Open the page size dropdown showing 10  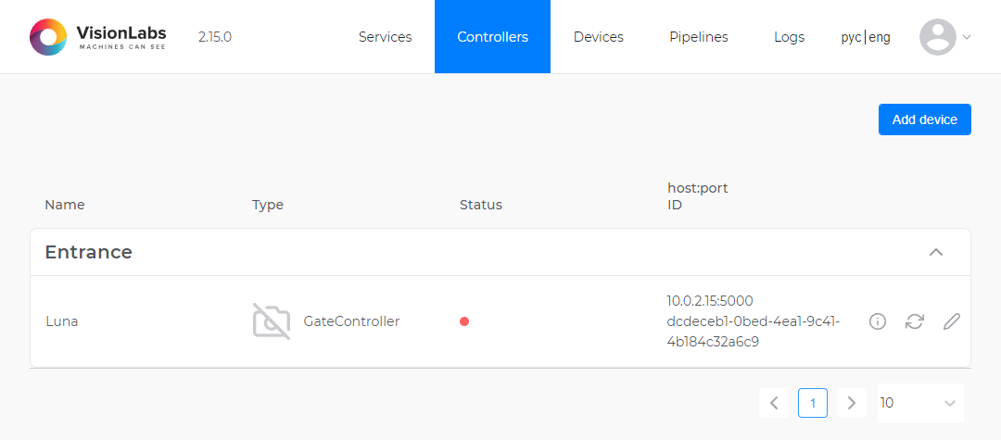pos(919,403)
